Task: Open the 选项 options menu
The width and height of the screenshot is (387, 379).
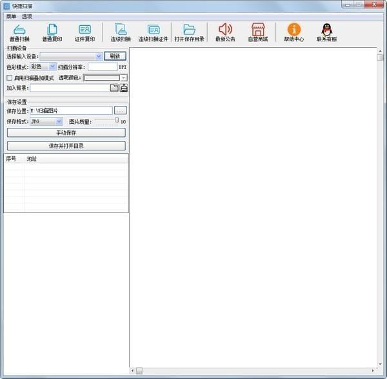Action: point(27,17)
